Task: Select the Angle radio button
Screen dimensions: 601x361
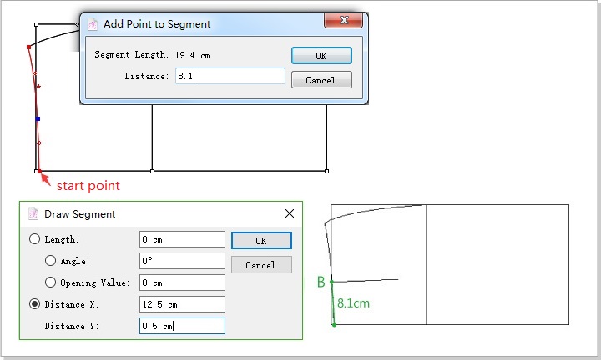Action: pos(51,261)
